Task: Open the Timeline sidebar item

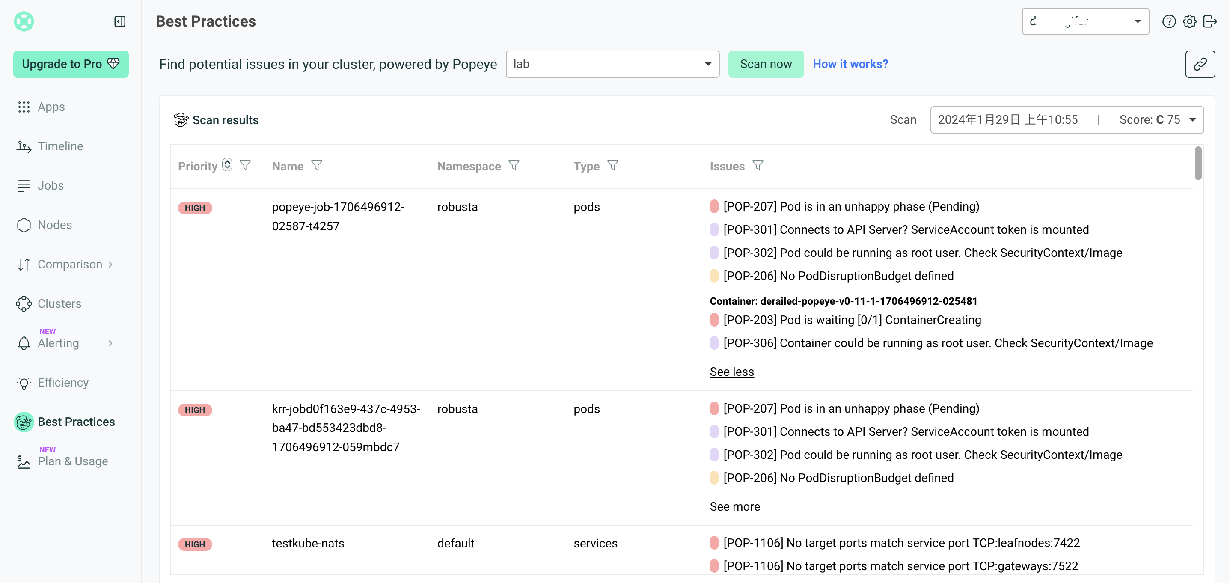Action: [60, 146]
